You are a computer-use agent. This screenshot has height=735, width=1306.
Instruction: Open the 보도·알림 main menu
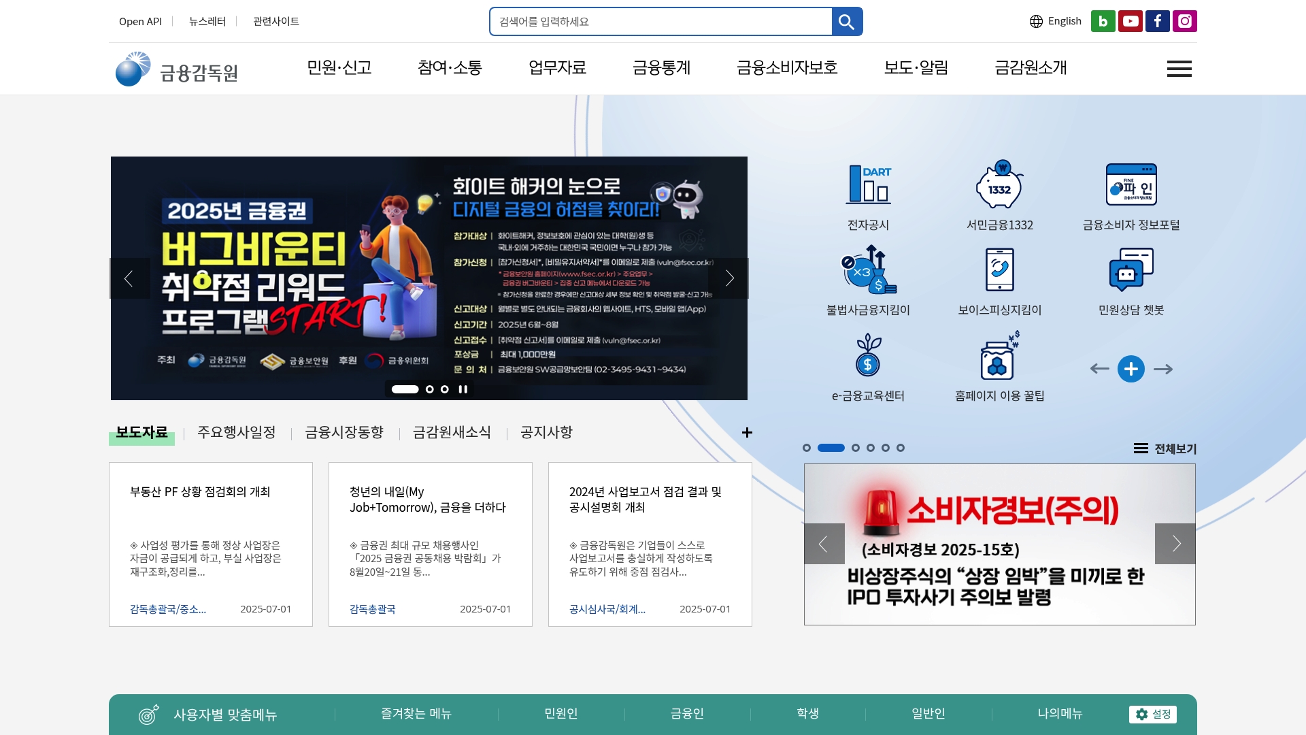pyautogui.click(x=916, y=67)
